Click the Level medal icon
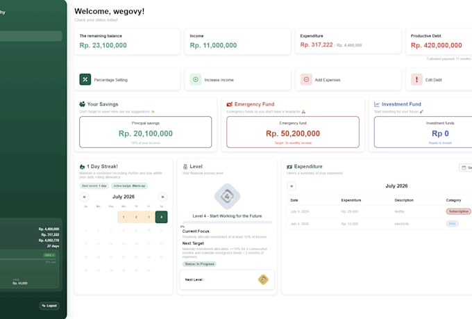Image resolution: width=472 pixels, height=319 pixels. (x=185, y=167)
